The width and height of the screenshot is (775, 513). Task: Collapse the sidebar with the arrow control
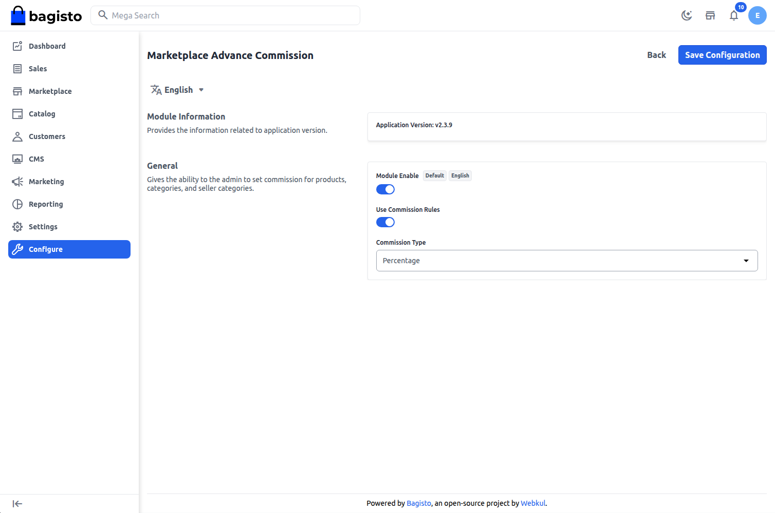(x=17, y=503)
